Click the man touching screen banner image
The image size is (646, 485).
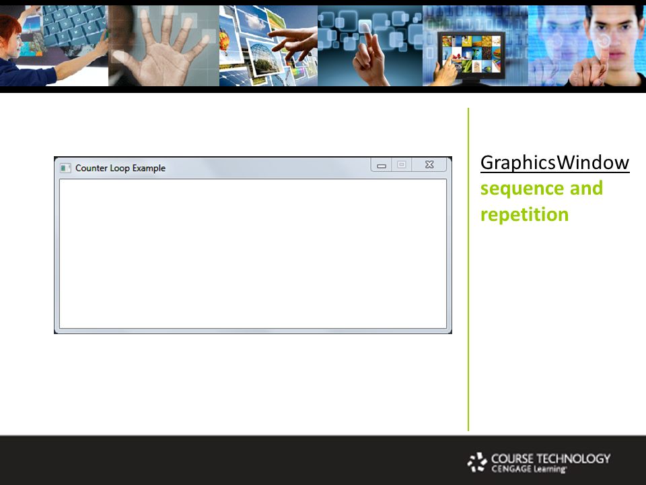(587, 46)
